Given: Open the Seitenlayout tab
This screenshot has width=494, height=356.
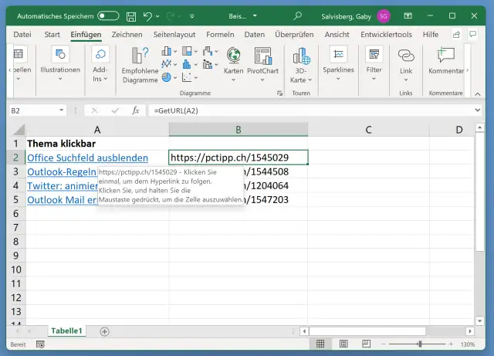Looking at the screenshot, I should [174, 35].
